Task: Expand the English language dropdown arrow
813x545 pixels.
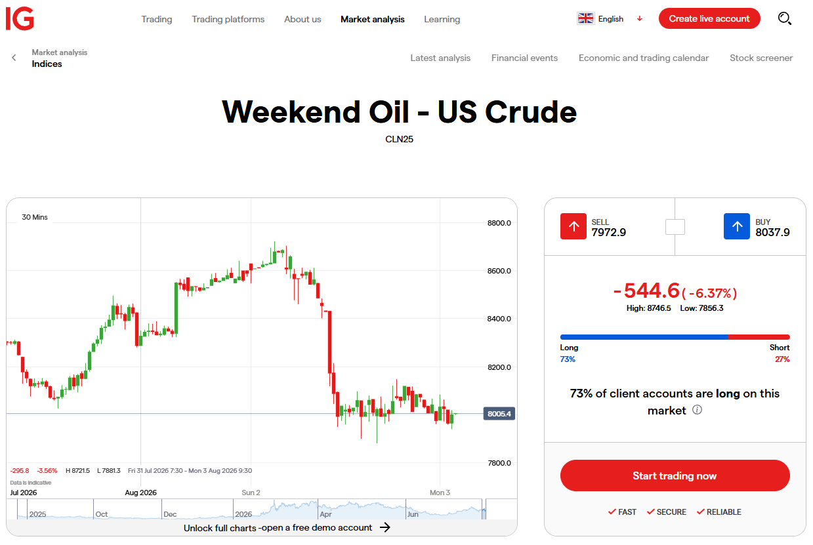Action: coord(640,19)
